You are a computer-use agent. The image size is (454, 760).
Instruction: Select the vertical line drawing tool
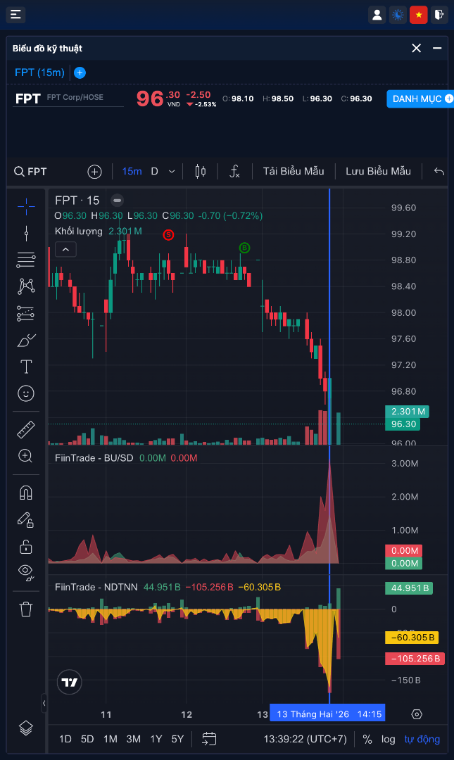pyautogui.click(x=26, y=233)
